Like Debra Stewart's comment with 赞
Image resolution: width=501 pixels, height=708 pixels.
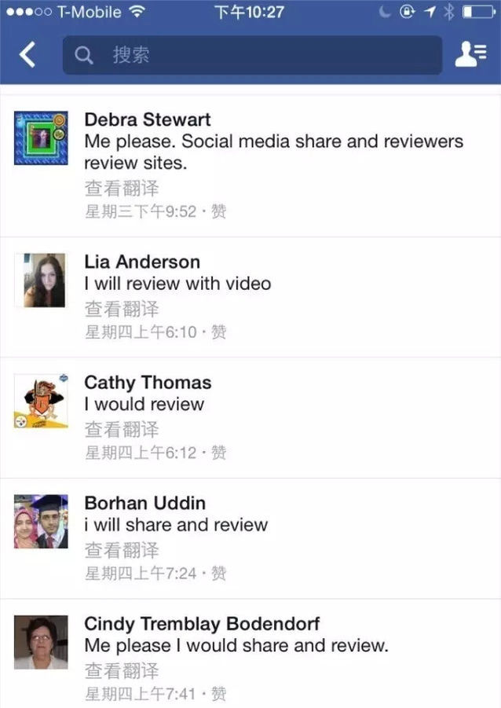point(219,211)
